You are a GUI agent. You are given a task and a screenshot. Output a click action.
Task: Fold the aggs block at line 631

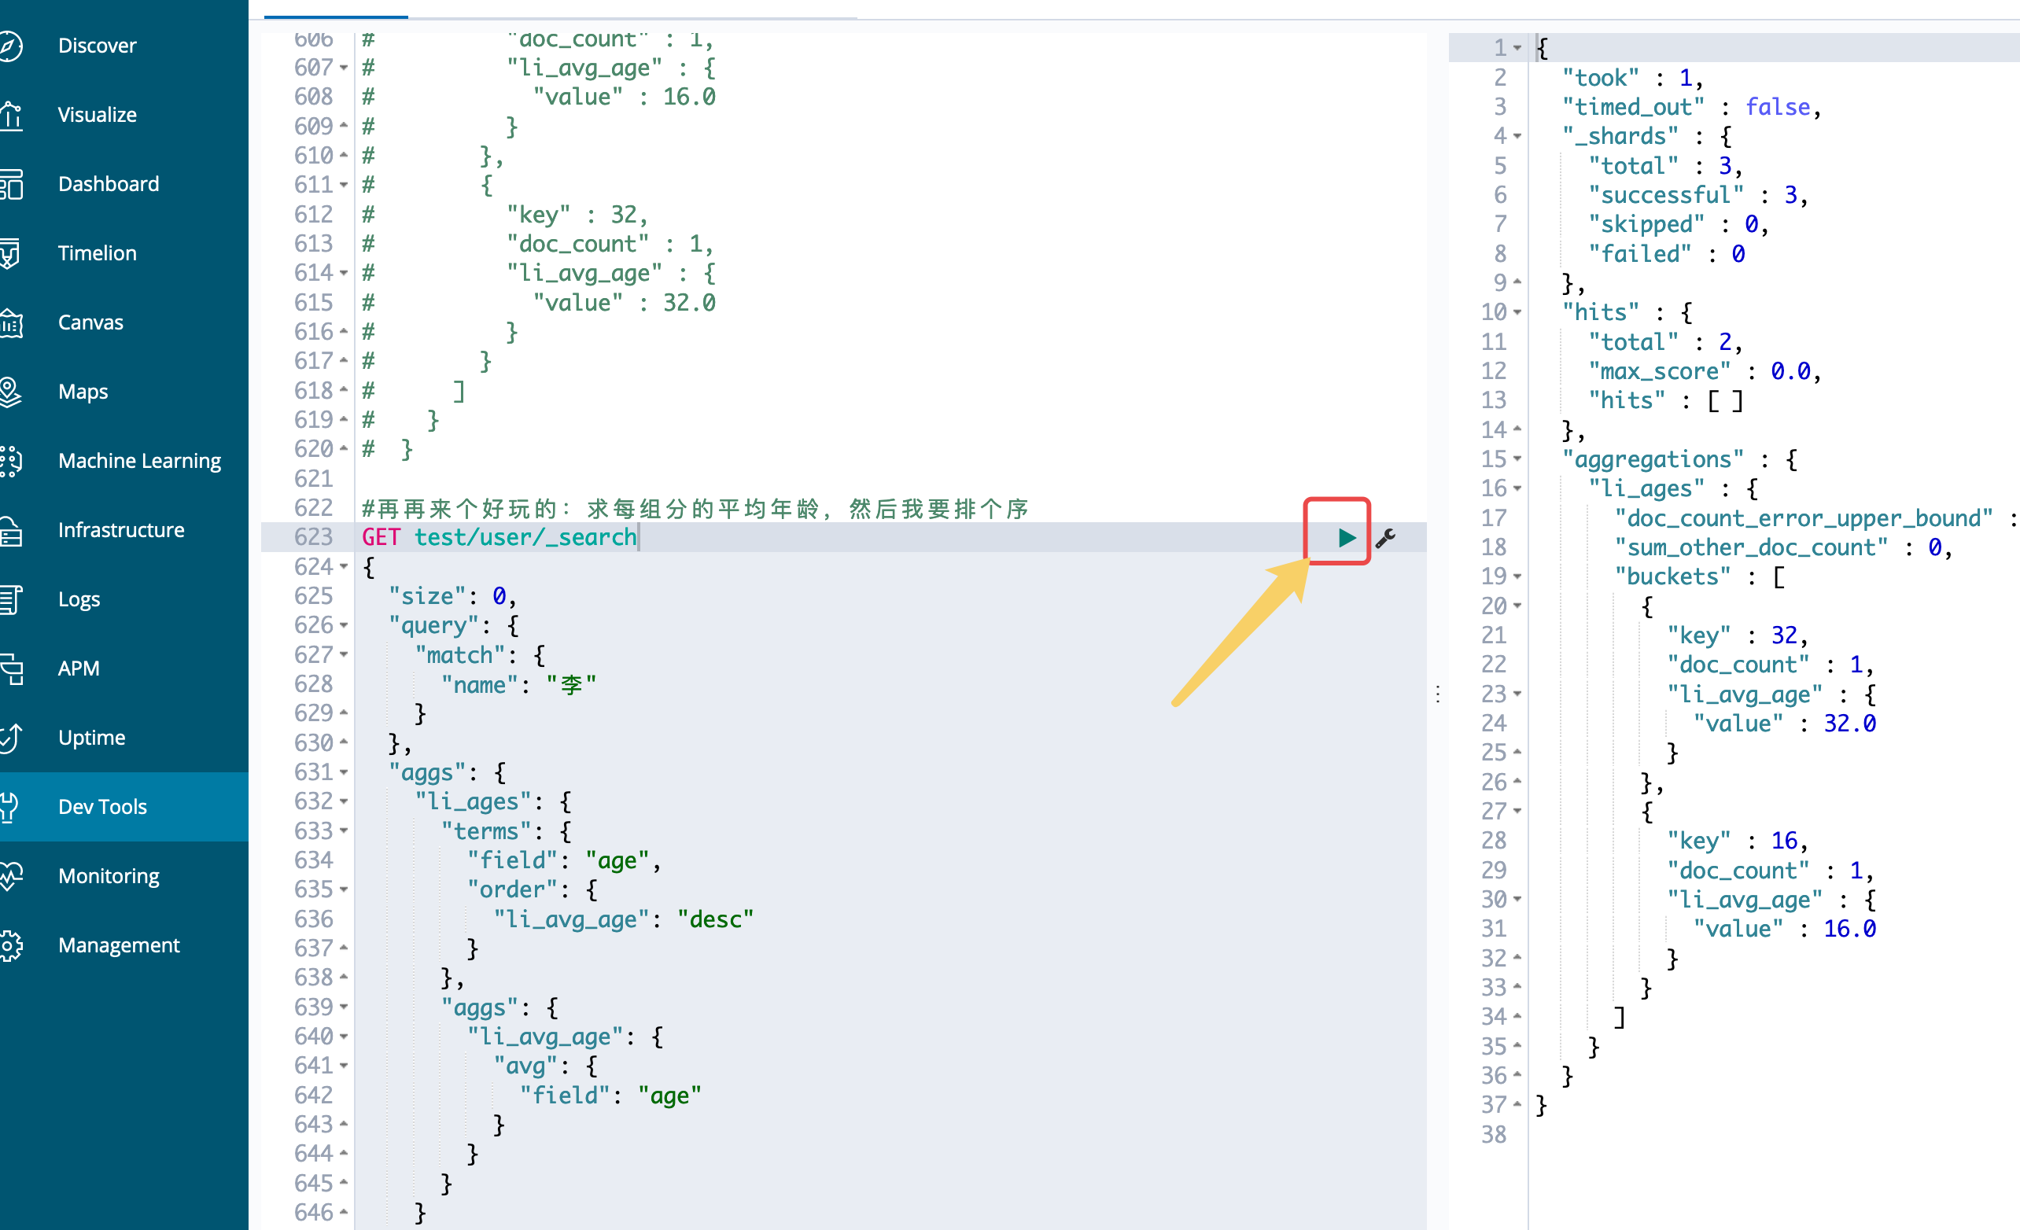[344, 773]
